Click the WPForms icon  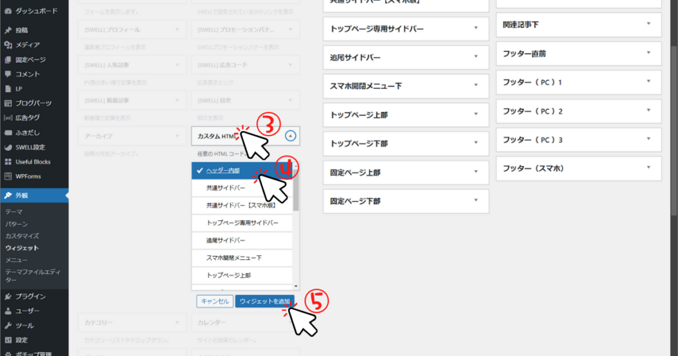coord(8,176)
